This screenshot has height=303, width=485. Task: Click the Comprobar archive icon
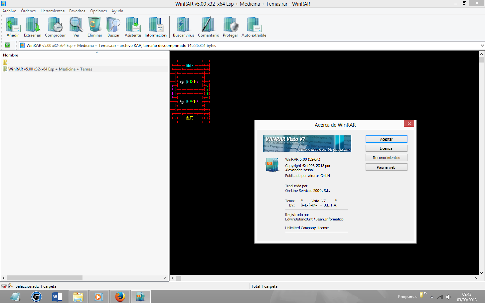click(x=55, y=27)
